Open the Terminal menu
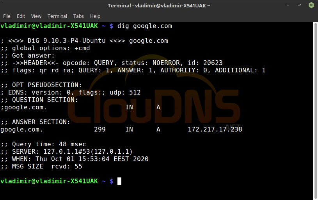 tap(57, 16)
